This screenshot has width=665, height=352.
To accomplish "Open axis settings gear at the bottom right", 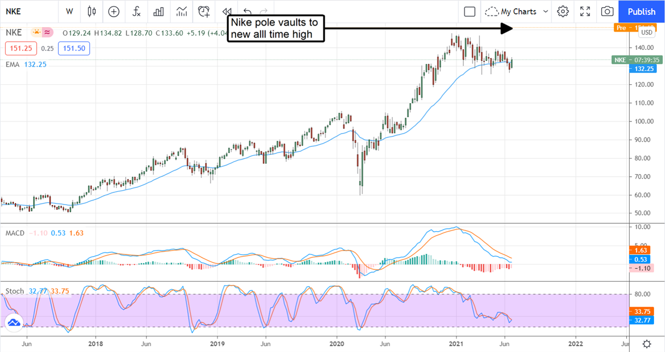I will click(x=647, y=344).
